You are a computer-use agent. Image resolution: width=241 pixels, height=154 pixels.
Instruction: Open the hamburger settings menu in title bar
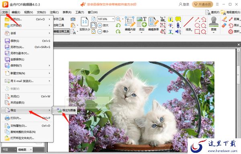[217, 4]
